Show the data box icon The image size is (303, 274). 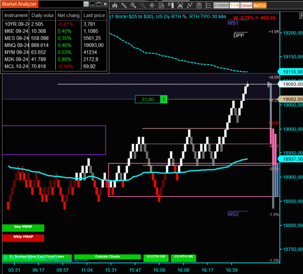tap(161, 5)
